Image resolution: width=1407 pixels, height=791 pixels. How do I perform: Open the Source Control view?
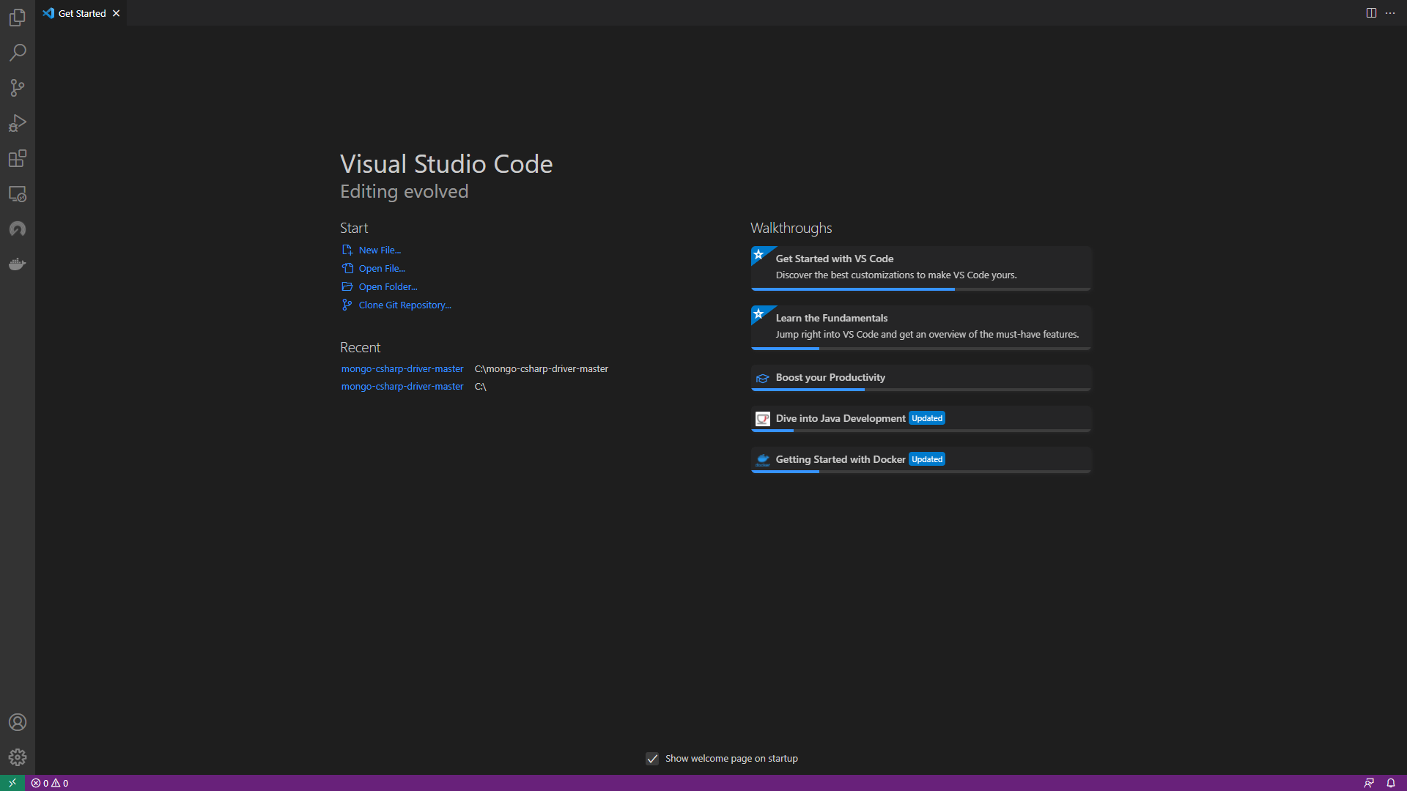(18, 88)
